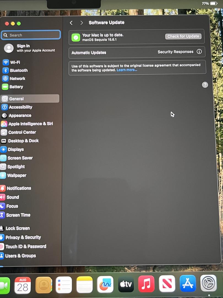Open Apple TV from the Dock
Screen dimensions: 223x298
pos(126,284)
